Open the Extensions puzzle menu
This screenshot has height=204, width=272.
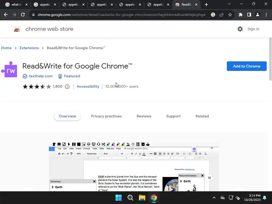pos(240,15)
